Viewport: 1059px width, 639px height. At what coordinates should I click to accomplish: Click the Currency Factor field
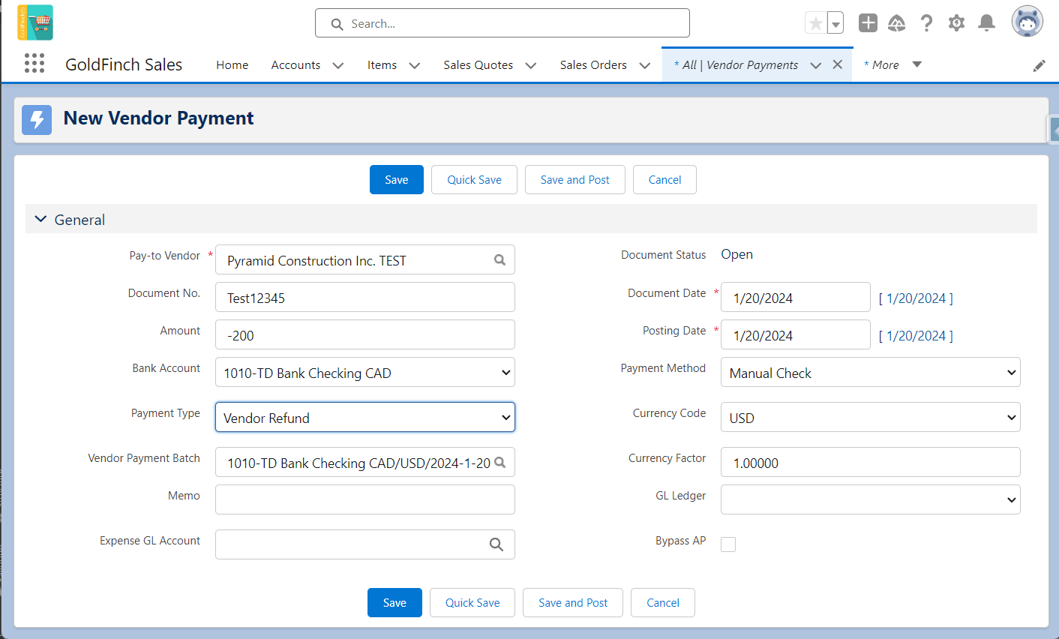coord(871,463)
